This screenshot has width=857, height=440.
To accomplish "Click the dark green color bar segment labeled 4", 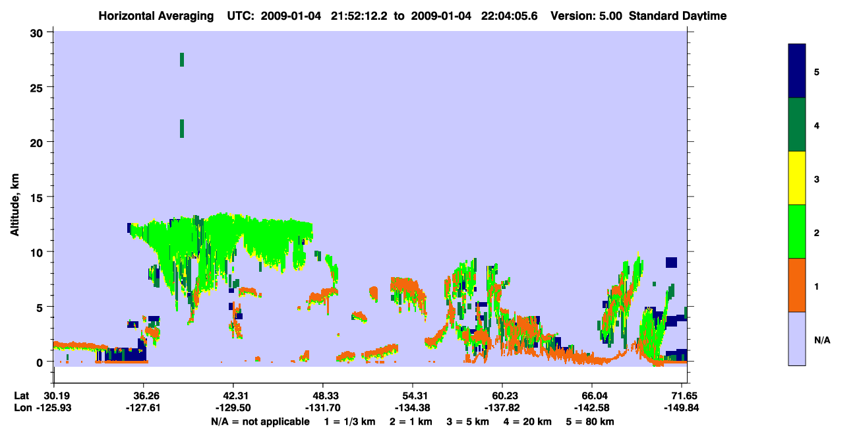I will [x=797, y=125].
